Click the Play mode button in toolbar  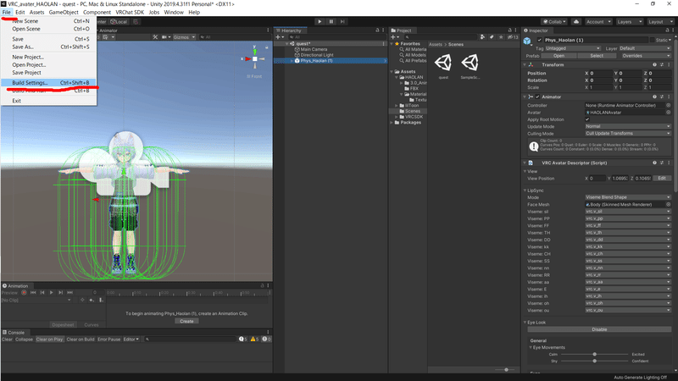tap(320, 22)
